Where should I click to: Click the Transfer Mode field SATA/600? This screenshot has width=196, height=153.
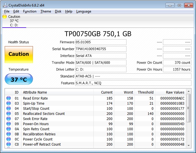point(101,63)
